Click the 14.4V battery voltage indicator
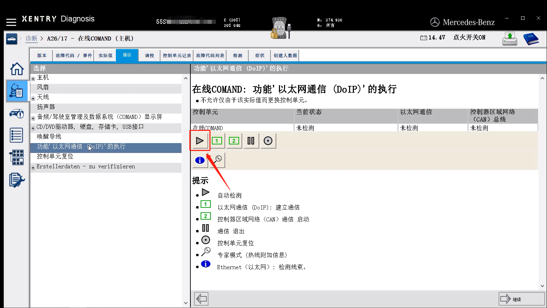The image size is (547, 308). [433, 37]
